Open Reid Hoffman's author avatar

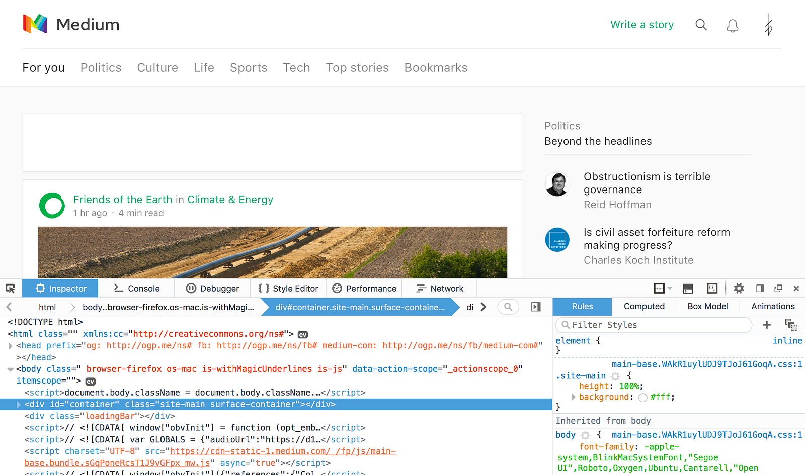point(557,184)
